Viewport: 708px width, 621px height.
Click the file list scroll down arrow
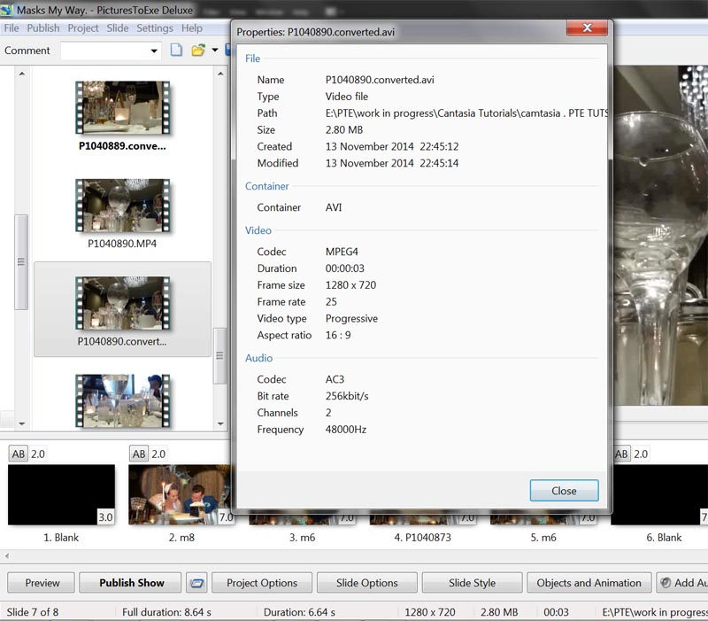pyautogui.click(x=220, y=423)
